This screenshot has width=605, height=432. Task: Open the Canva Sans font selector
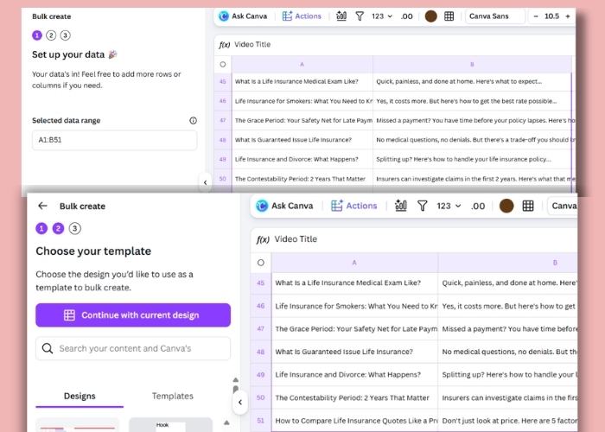coord(495,16)
